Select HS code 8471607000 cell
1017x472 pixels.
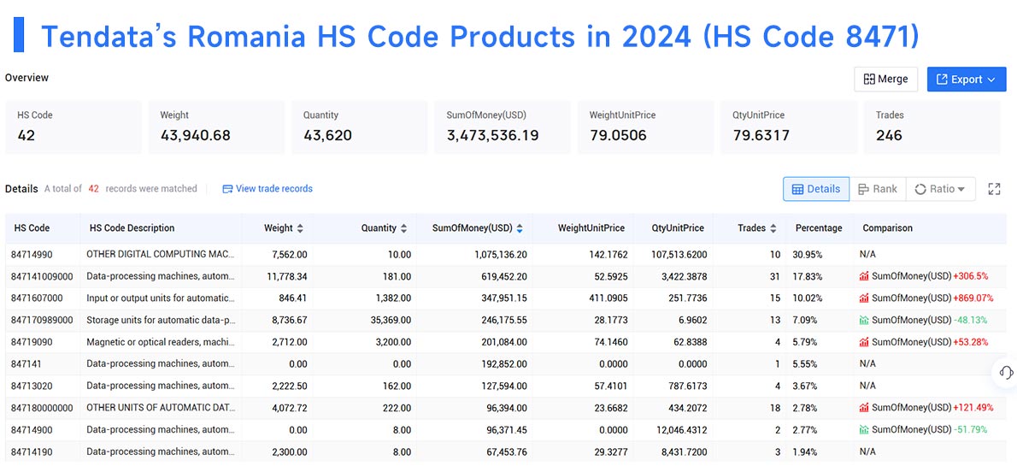(x=37, y=298)
